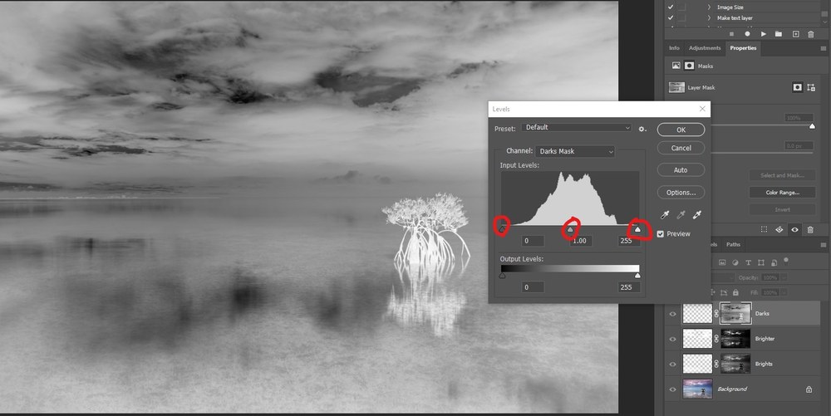Click the pixel layer properties icon beside Masks
831x416 pixels.
676,66
